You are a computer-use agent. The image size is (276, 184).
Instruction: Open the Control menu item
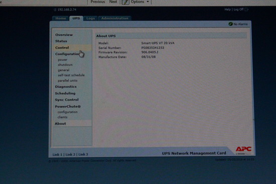coord(62,48)
